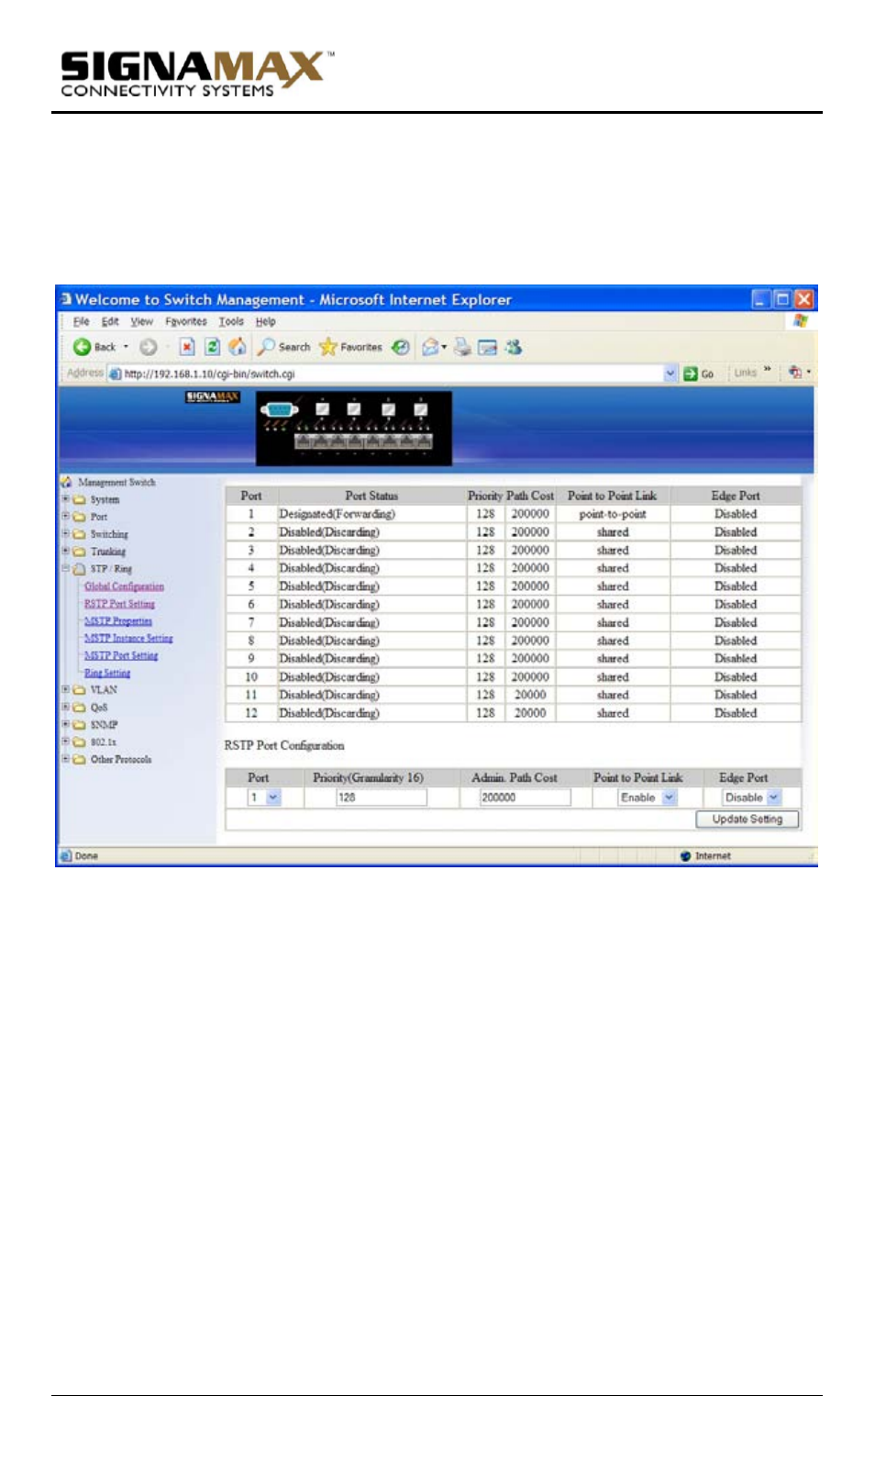Open the Ring Setting link

pos(107,673)
